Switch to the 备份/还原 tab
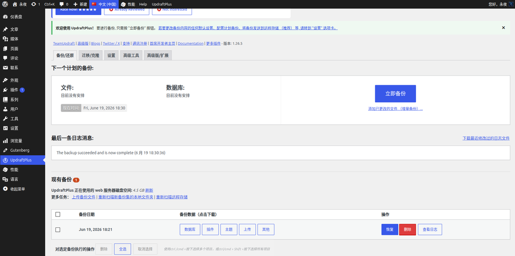This screenshot has width=515, height=256. click(65, 55)
